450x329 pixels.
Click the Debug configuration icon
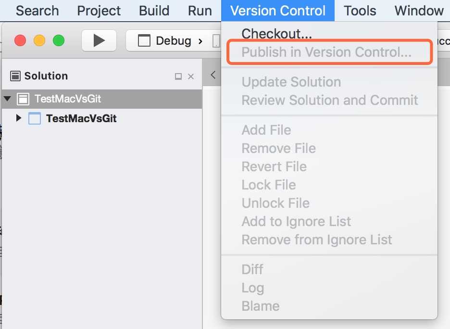[144, 40]
